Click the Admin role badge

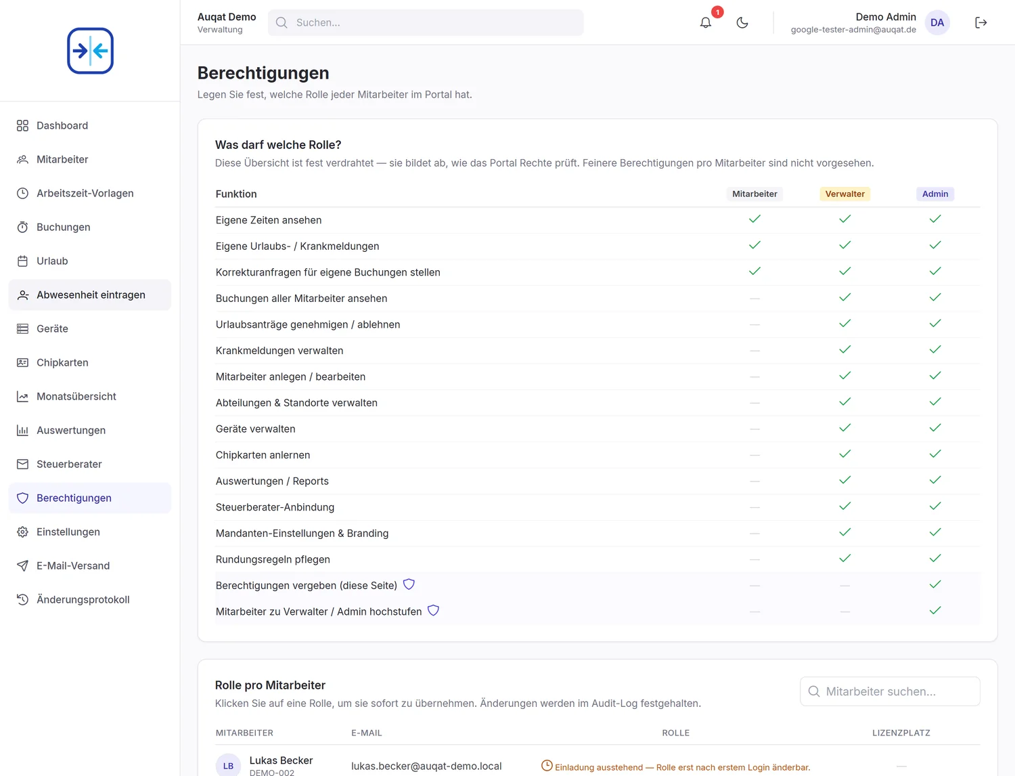pyautogui.click(x=935, y=194)
